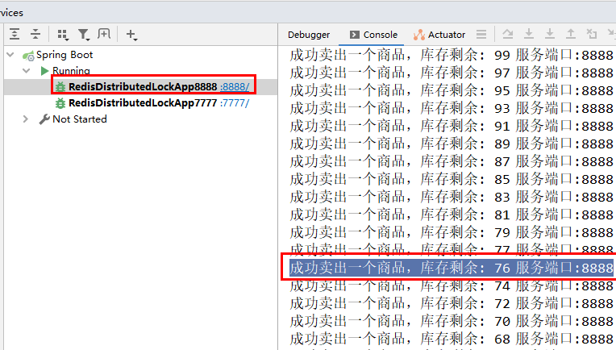Click the Actuator tab icon

coord(418,35)
